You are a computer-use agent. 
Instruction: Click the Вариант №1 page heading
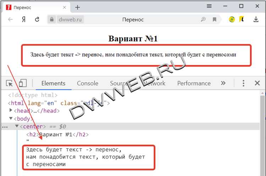(x=133, y=39)
